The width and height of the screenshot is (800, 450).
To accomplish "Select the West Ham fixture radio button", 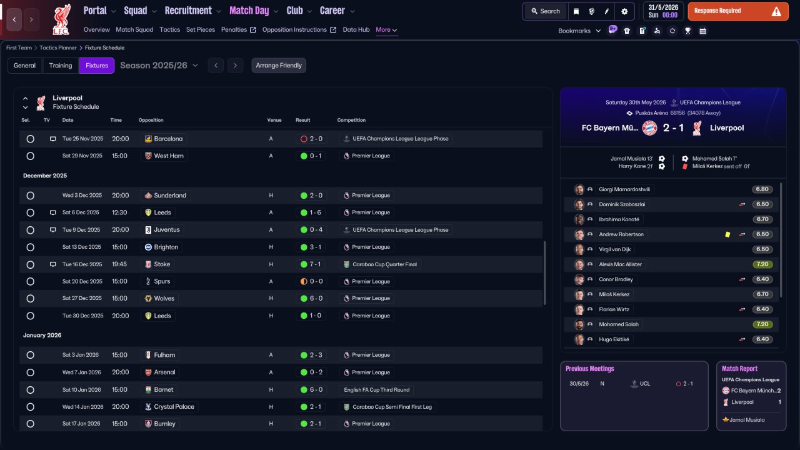I will (x=30, y=156).
